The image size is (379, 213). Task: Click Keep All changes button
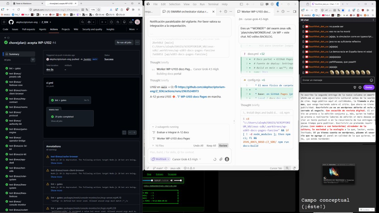tap(211, 145)
